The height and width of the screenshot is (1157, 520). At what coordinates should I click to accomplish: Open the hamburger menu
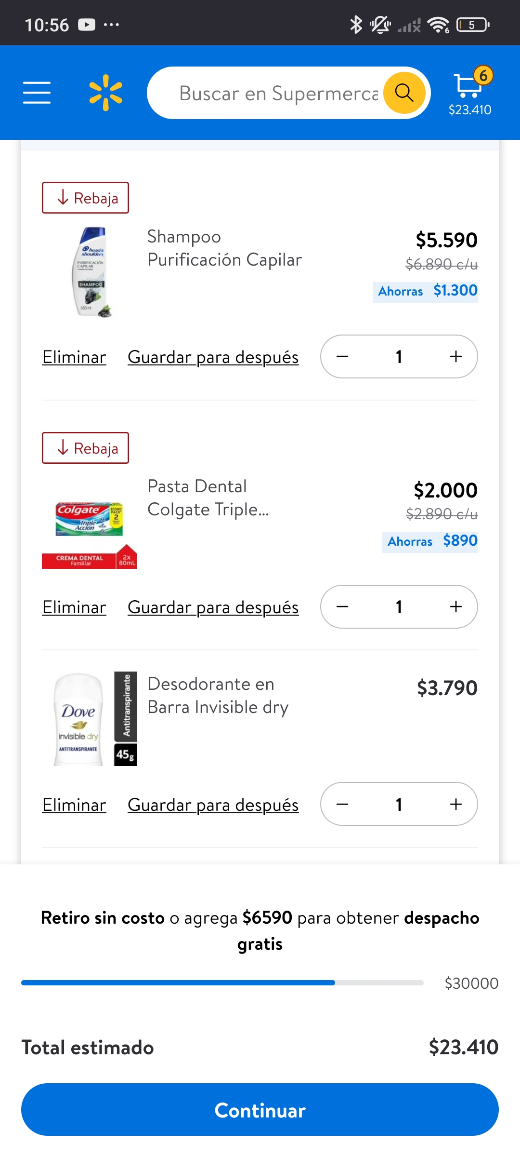point(37,93)
